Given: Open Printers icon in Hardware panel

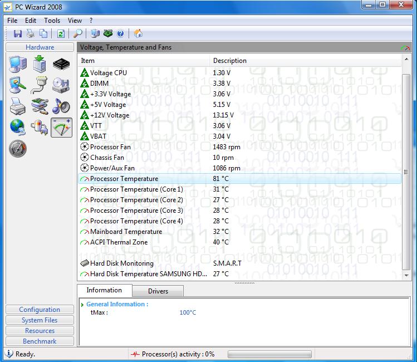Looking at the screenshot, I should [x=18, y=106].
